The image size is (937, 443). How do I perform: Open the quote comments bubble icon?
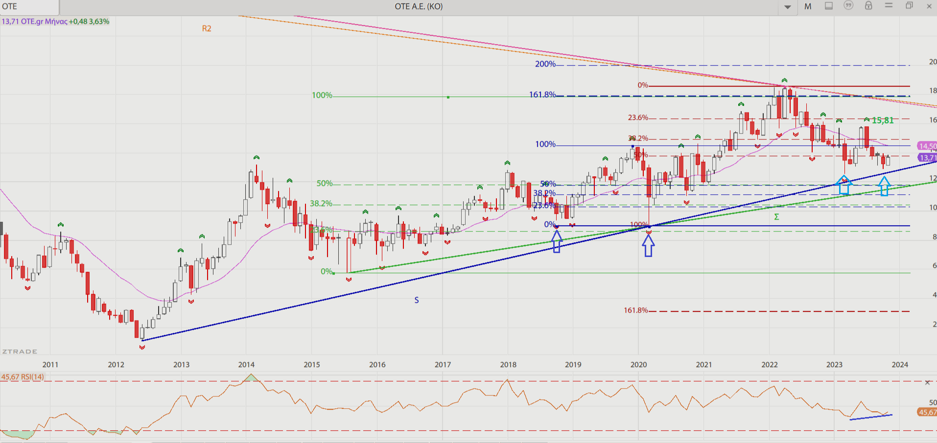pos(848,5)
